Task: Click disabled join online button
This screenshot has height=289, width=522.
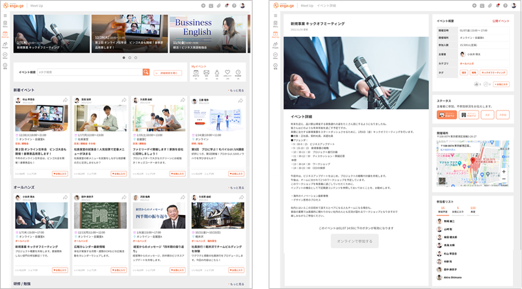Action: point(354,241)
